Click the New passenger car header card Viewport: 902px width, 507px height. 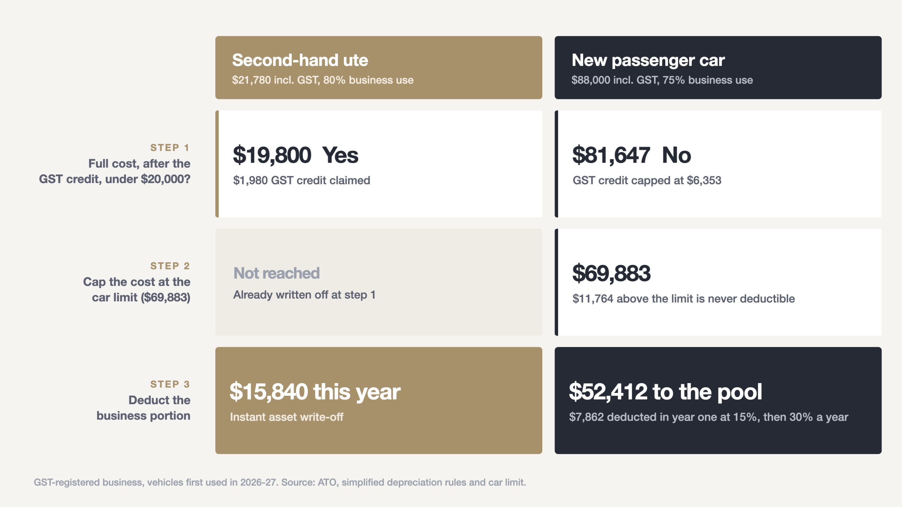click(718, 67)
